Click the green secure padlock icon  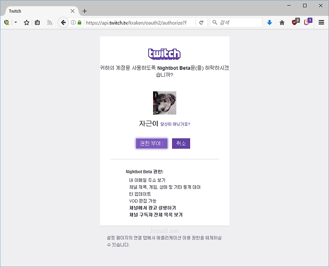click(80, 22)
